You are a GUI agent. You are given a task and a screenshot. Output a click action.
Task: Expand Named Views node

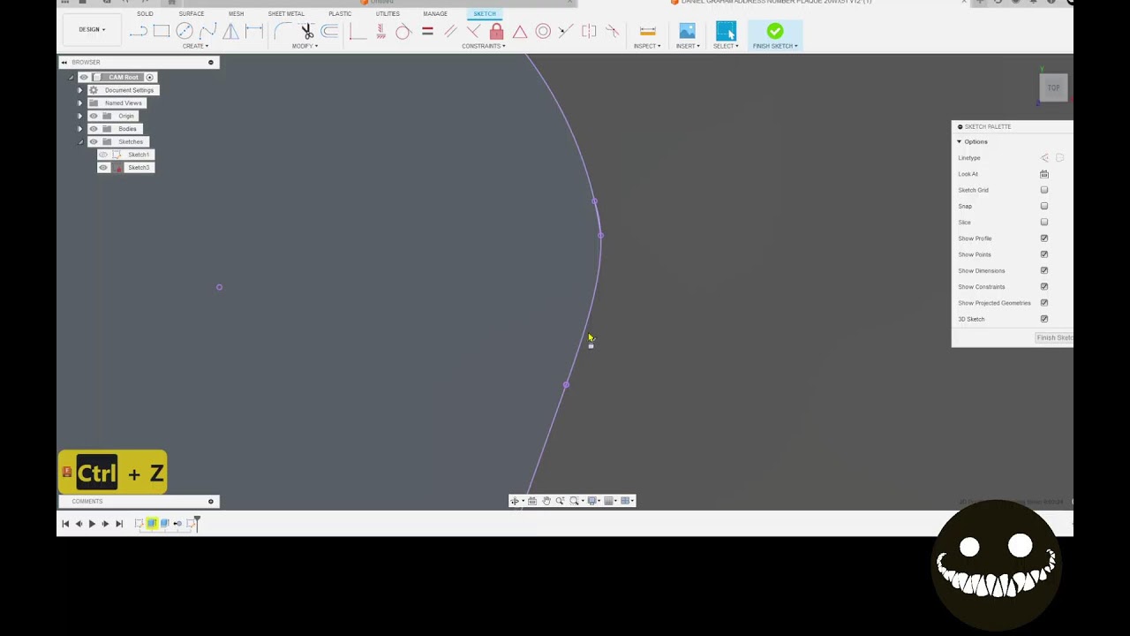(x=79, y=103)
